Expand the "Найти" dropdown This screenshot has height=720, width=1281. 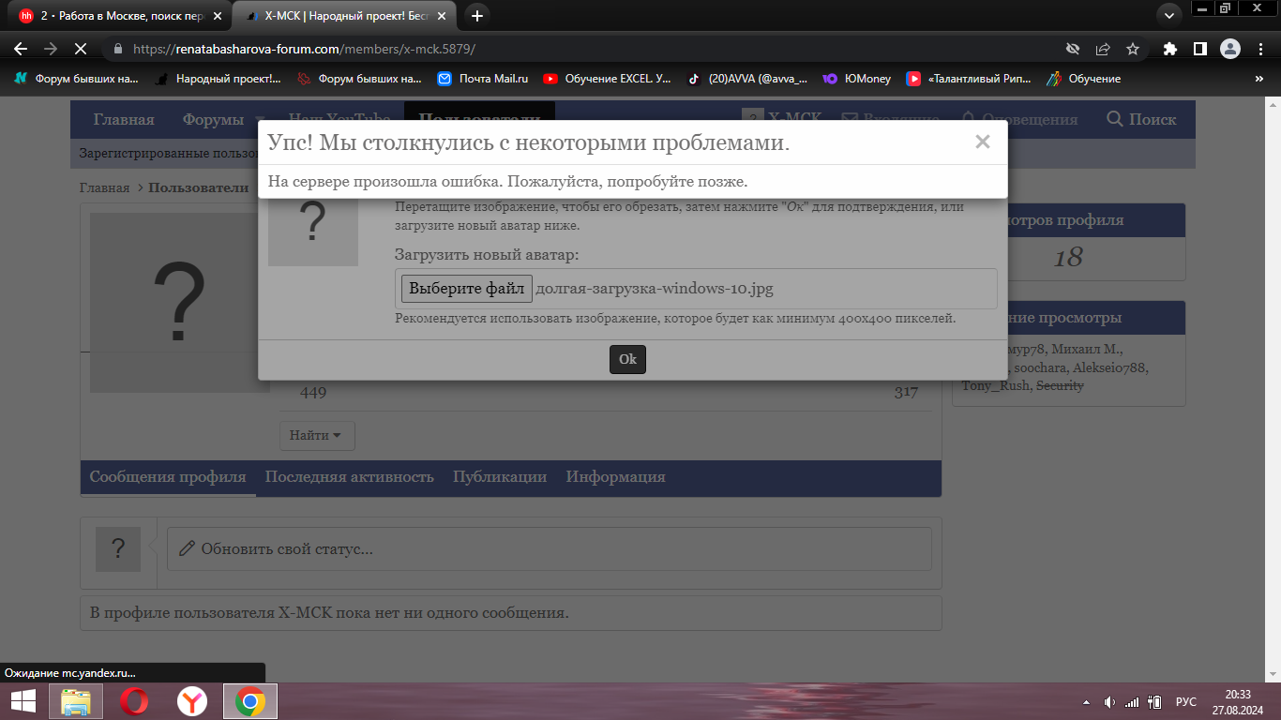tap(317, 435)
